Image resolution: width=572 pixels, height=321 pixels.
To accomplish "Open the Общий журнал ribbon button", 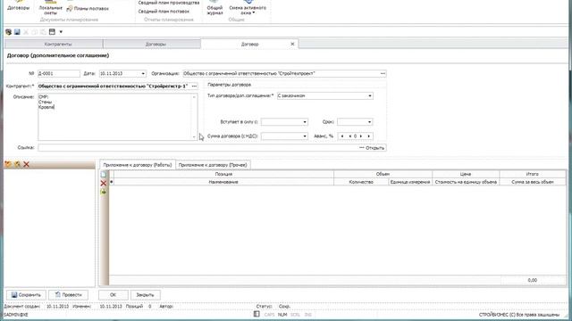I will pyautogui.click(x=214, y=8).
